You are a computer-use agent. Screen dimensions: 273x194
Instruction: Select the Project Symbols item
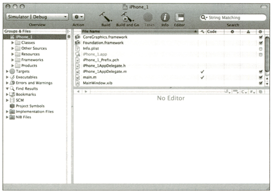(29, 106)
